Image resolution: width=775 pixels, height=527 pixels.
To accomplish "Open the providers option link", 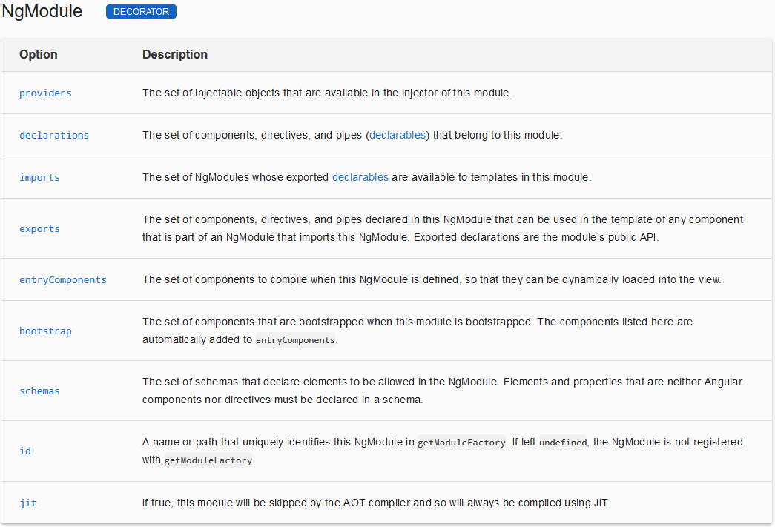I will pos(45,93).
